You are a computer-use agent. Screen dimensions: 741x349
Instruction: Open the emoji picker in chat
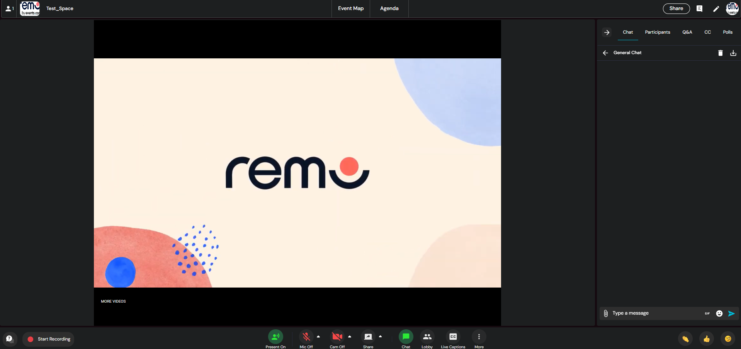(x=719, y=313)
